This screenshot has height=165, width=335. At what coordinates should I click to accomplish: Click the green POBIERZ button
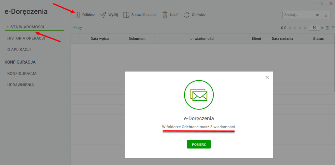coord(199,144)
